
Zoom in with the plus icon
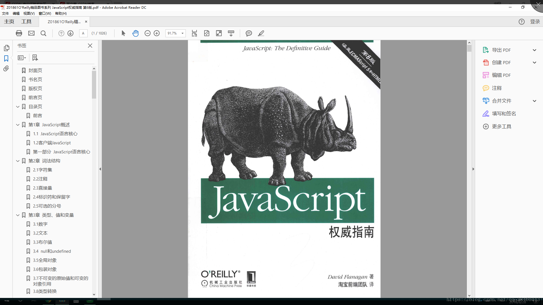pyautogui.click(x=157, y=33)
